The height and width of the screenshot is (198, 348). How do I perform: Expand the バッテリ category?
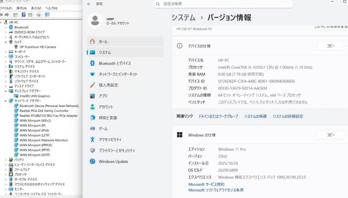(x=6, y=160)
